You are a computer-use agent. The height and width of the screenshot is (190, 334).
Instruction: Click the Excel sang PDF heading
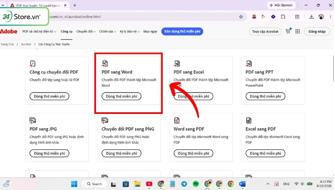pos(261,129)
